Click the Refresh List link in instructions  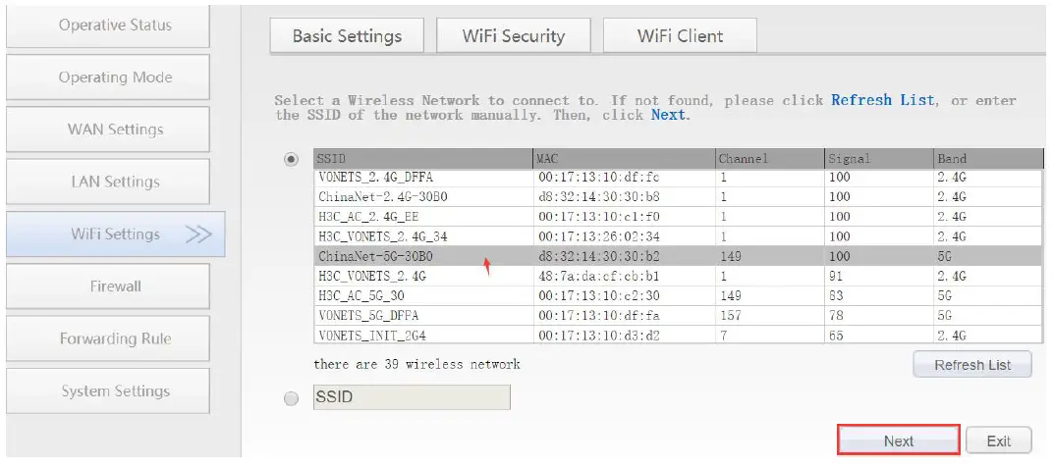pos(883,100)
